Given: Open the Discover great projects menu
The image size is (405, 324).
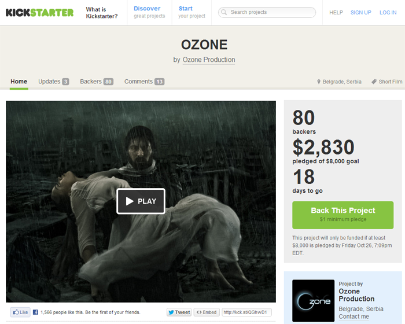Looking at the screenshot, I should click(x=149, y=12).
